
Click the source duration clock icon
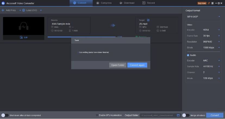(x=52, y=31)
